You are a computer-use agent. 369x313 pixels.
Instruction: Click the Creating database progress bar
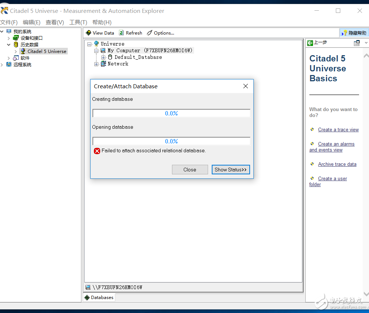(x=171, y=113)
